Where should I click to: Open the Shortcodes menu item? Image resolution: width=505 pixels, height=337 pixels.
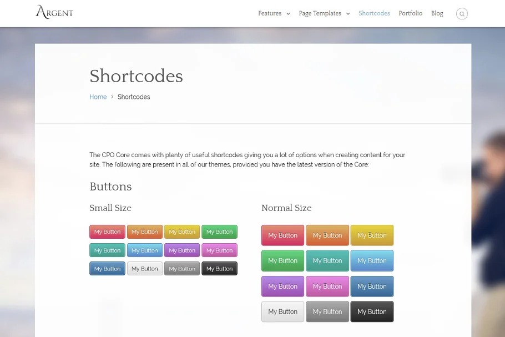coord(374,13)
